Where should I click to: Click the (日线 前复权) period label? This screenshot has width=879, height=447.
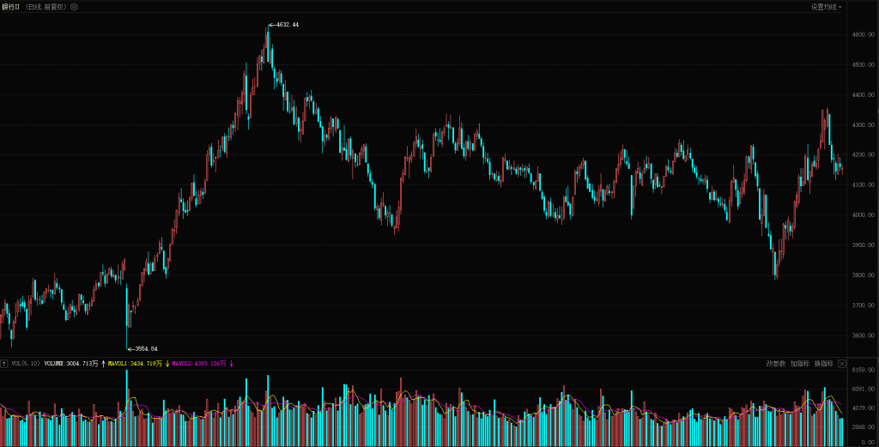tap(46, 7)
